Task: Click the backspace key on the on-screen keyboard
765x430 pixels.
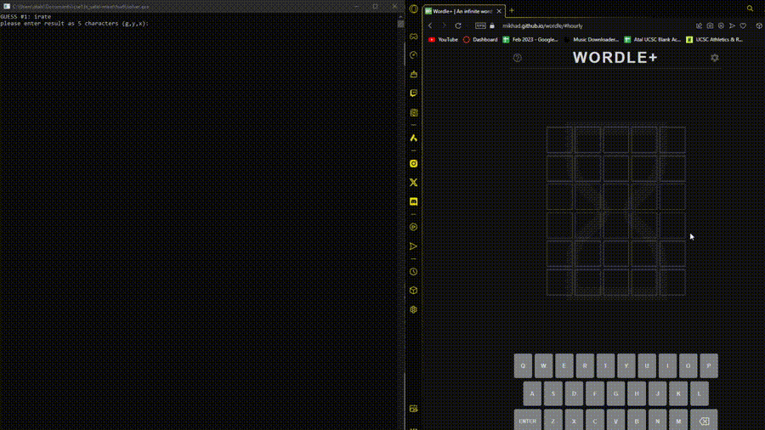Action: [704, 421]
